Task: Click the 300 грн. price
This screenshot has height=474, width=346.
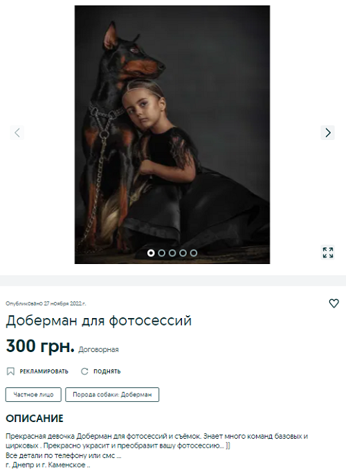Action: (40, 346)
